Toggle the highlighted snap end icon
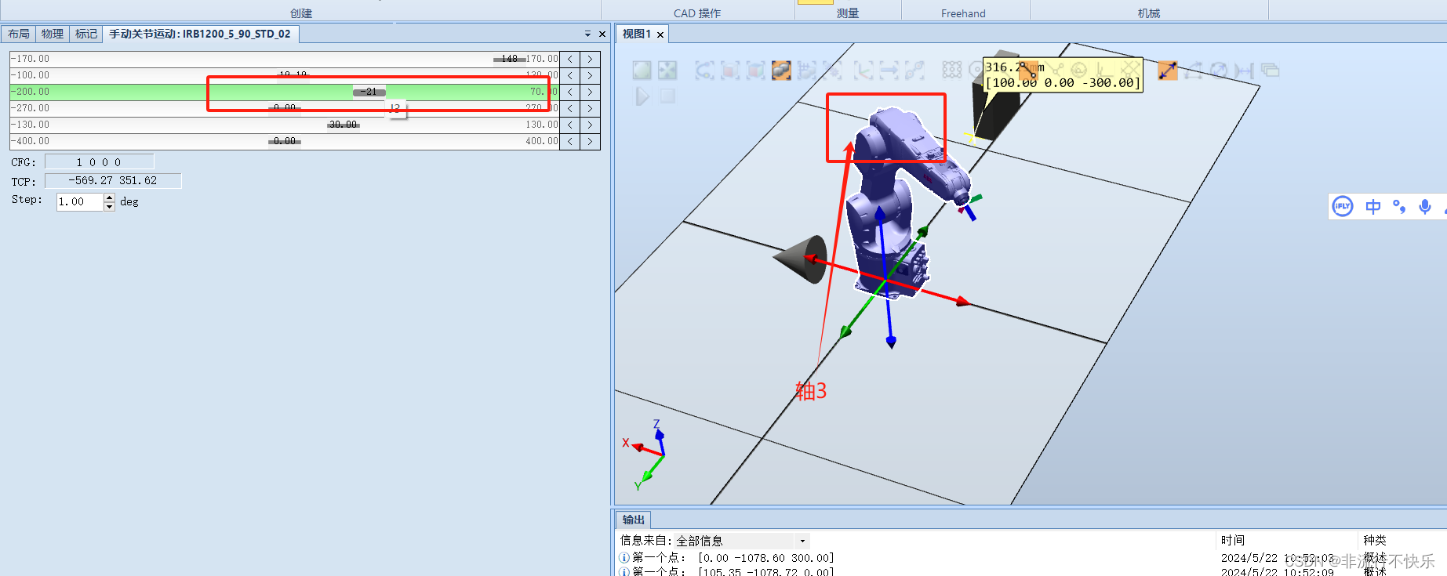 tap(1028, 71)
